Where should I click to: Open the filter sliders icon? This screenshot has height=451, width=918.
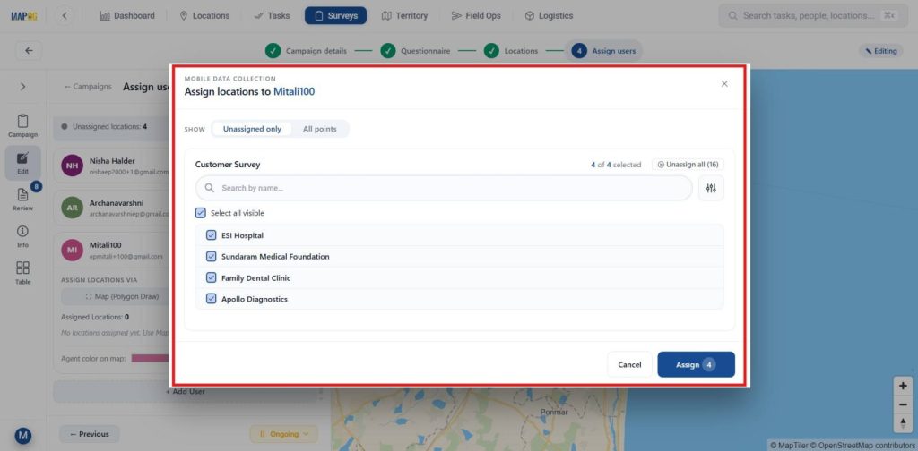(711, 188)
